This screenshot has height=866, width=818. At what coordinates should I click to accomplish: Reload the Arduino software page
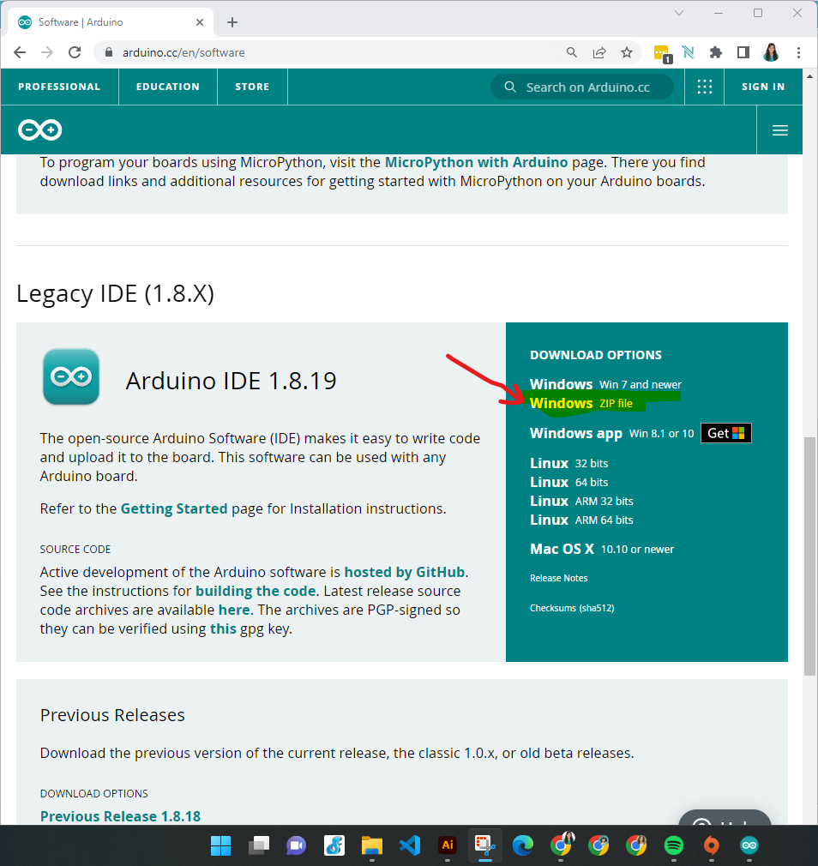[75, 52]
